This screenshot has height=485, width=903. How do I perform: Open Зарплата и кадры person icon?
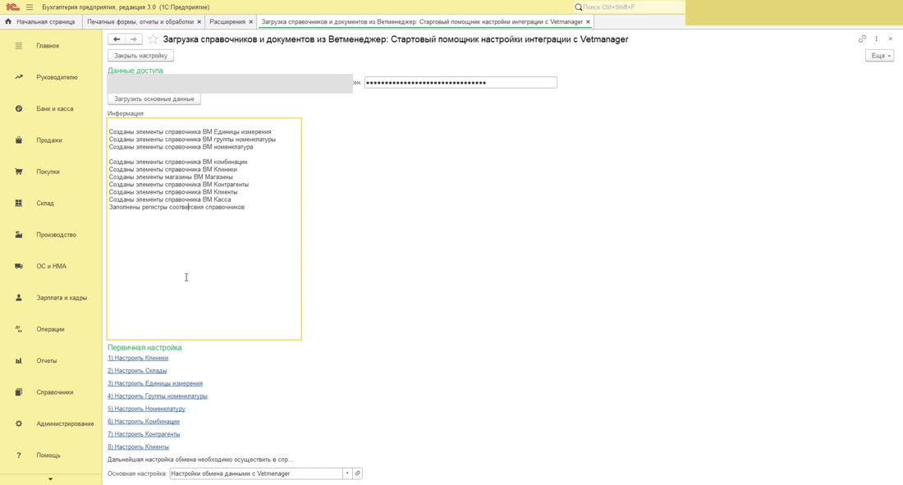point(18,298)
